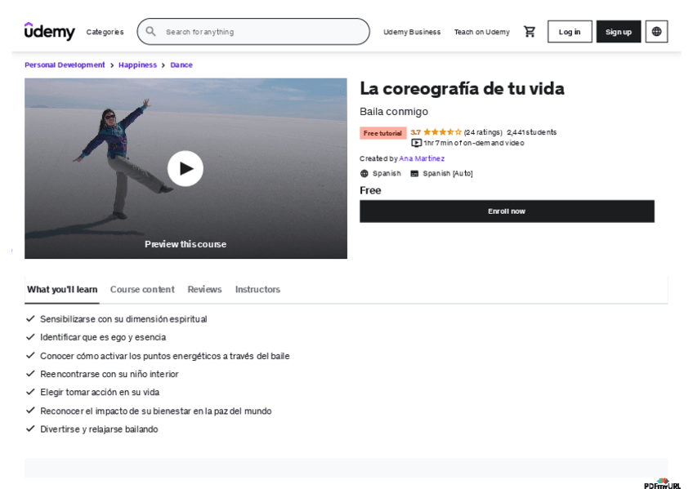This screenshot has height=489, width=693.
Task: Go to Personal Development breadcrumb
Action: [65, 64]
